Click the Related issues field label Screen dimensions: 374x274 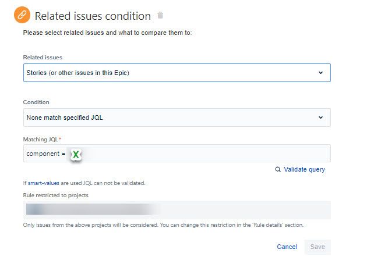pos(43,57)
